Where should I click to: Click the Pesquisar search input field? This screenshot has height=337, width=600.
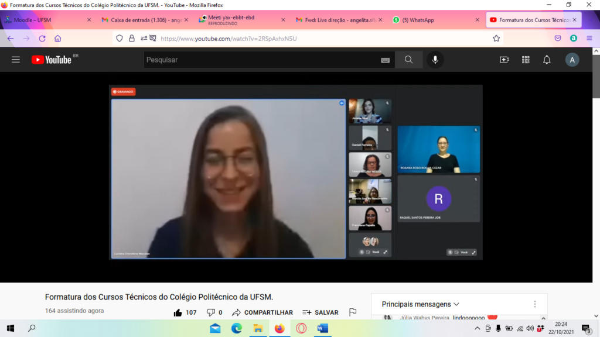click(x=261, y=60)
